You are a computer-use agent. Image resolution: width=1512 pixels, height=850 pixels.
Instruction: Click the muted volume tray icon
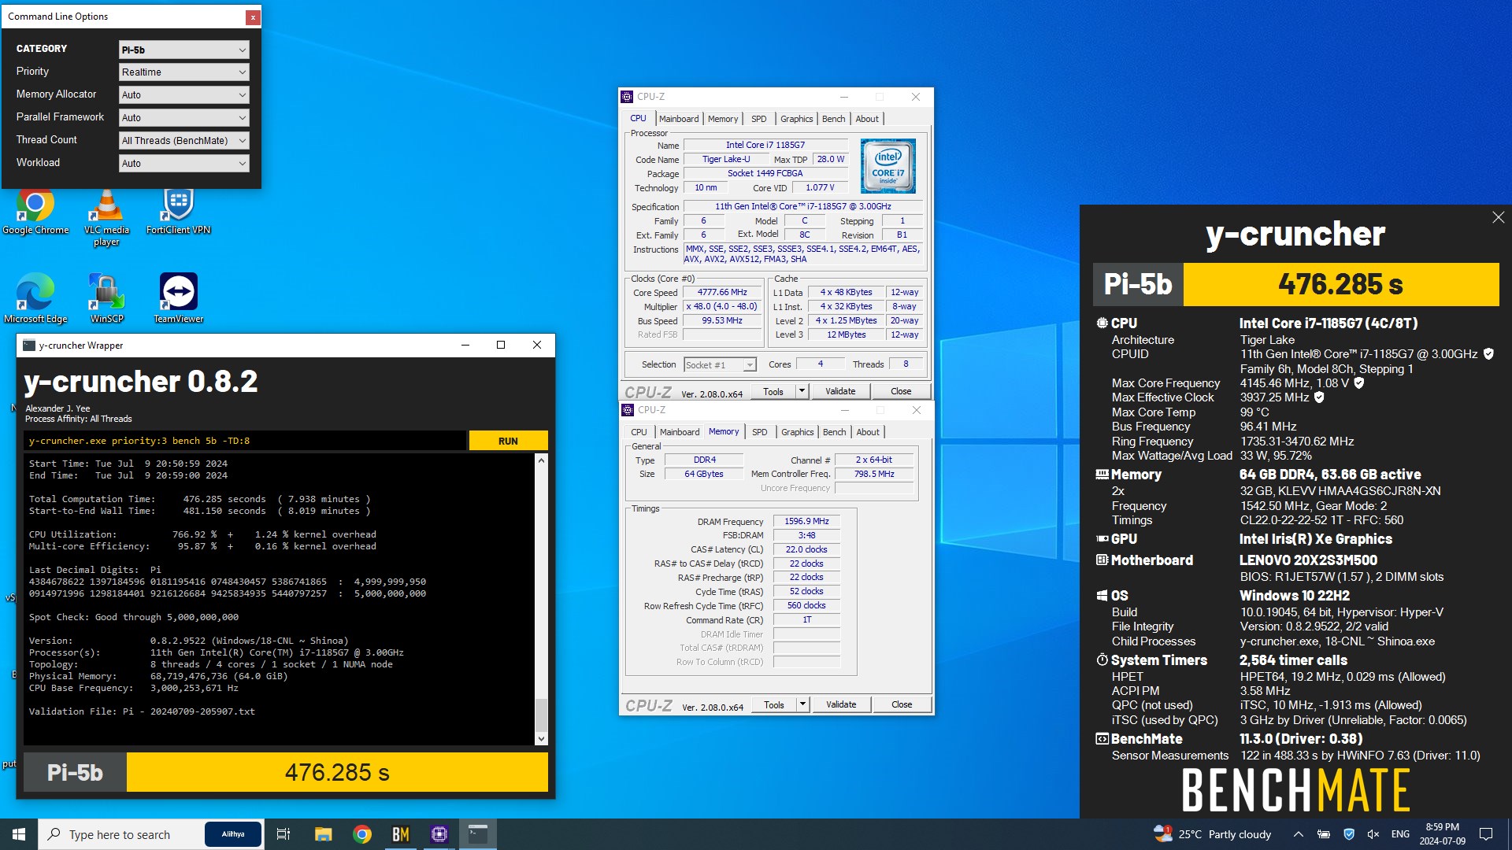[1373, 834]
